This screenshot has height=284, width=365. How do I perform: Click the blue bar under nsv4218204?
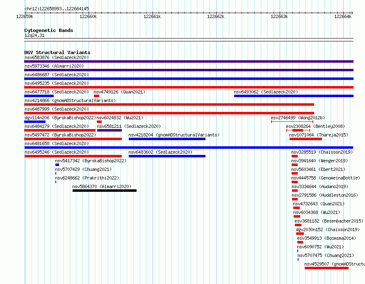pos(167,139)
